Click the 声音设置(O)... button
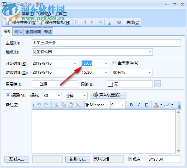 point(108,95)
